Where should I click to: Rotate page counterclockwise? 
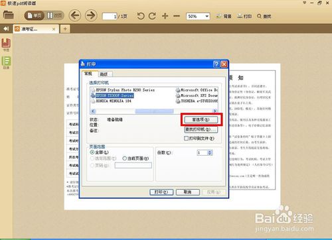coord(141,16)
